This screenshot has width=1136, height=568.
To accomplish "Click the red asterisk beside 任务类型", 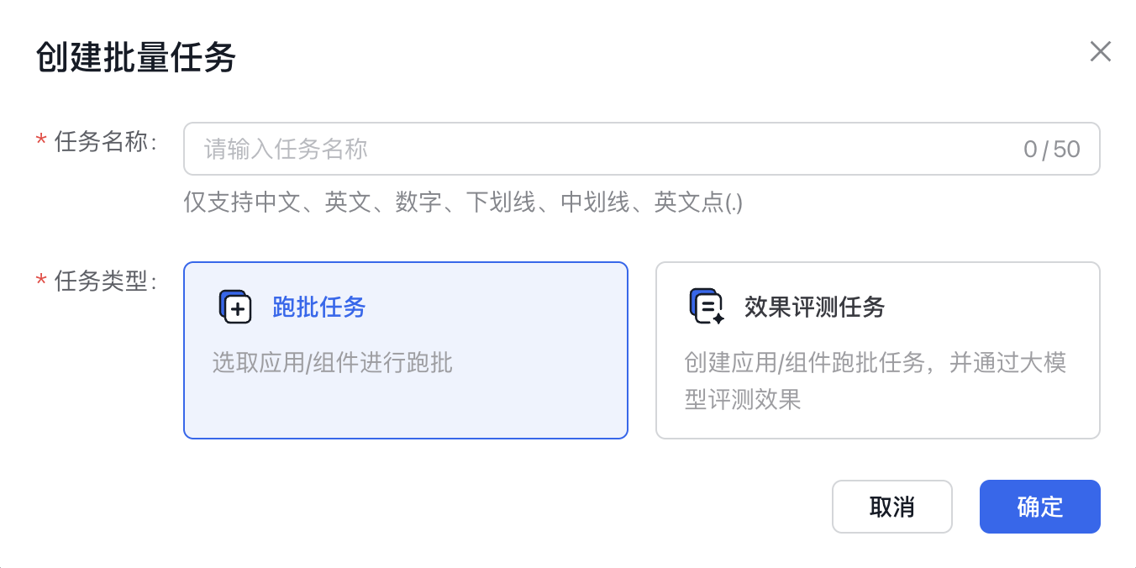I will [x=41, y=281].
